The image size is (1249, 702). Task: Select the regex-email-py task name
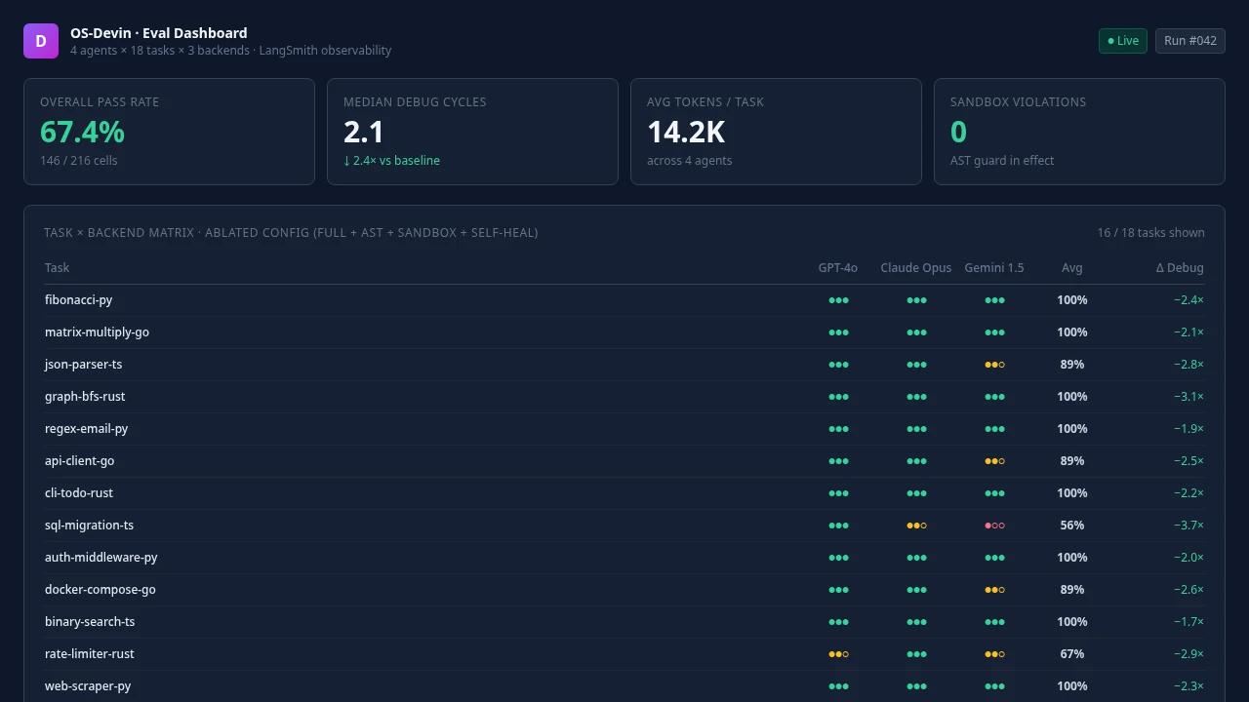coord(86,429)
